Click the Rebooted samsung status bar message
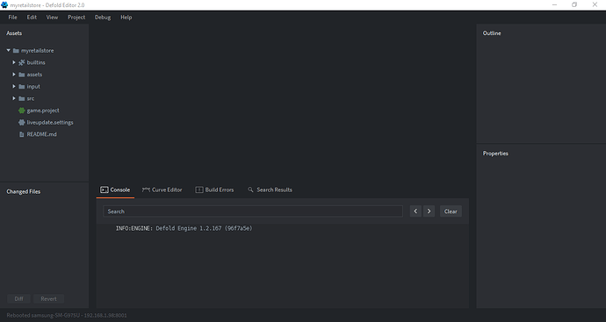The image size is (606, 322). click(67, 316)
